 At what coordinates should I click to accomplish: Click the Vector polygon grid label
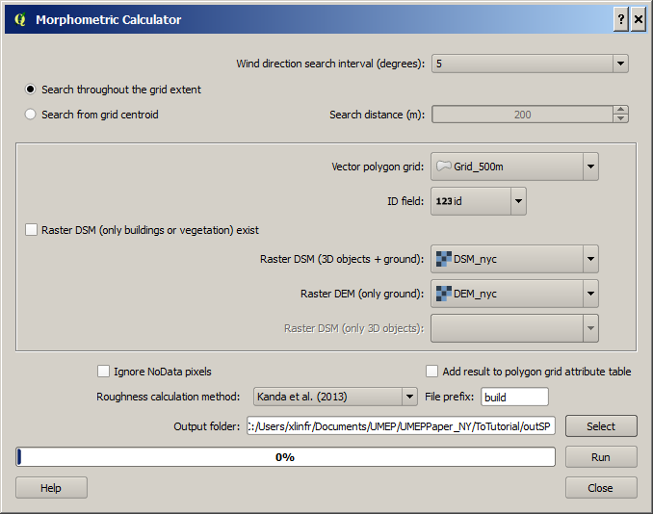point(378,167)
